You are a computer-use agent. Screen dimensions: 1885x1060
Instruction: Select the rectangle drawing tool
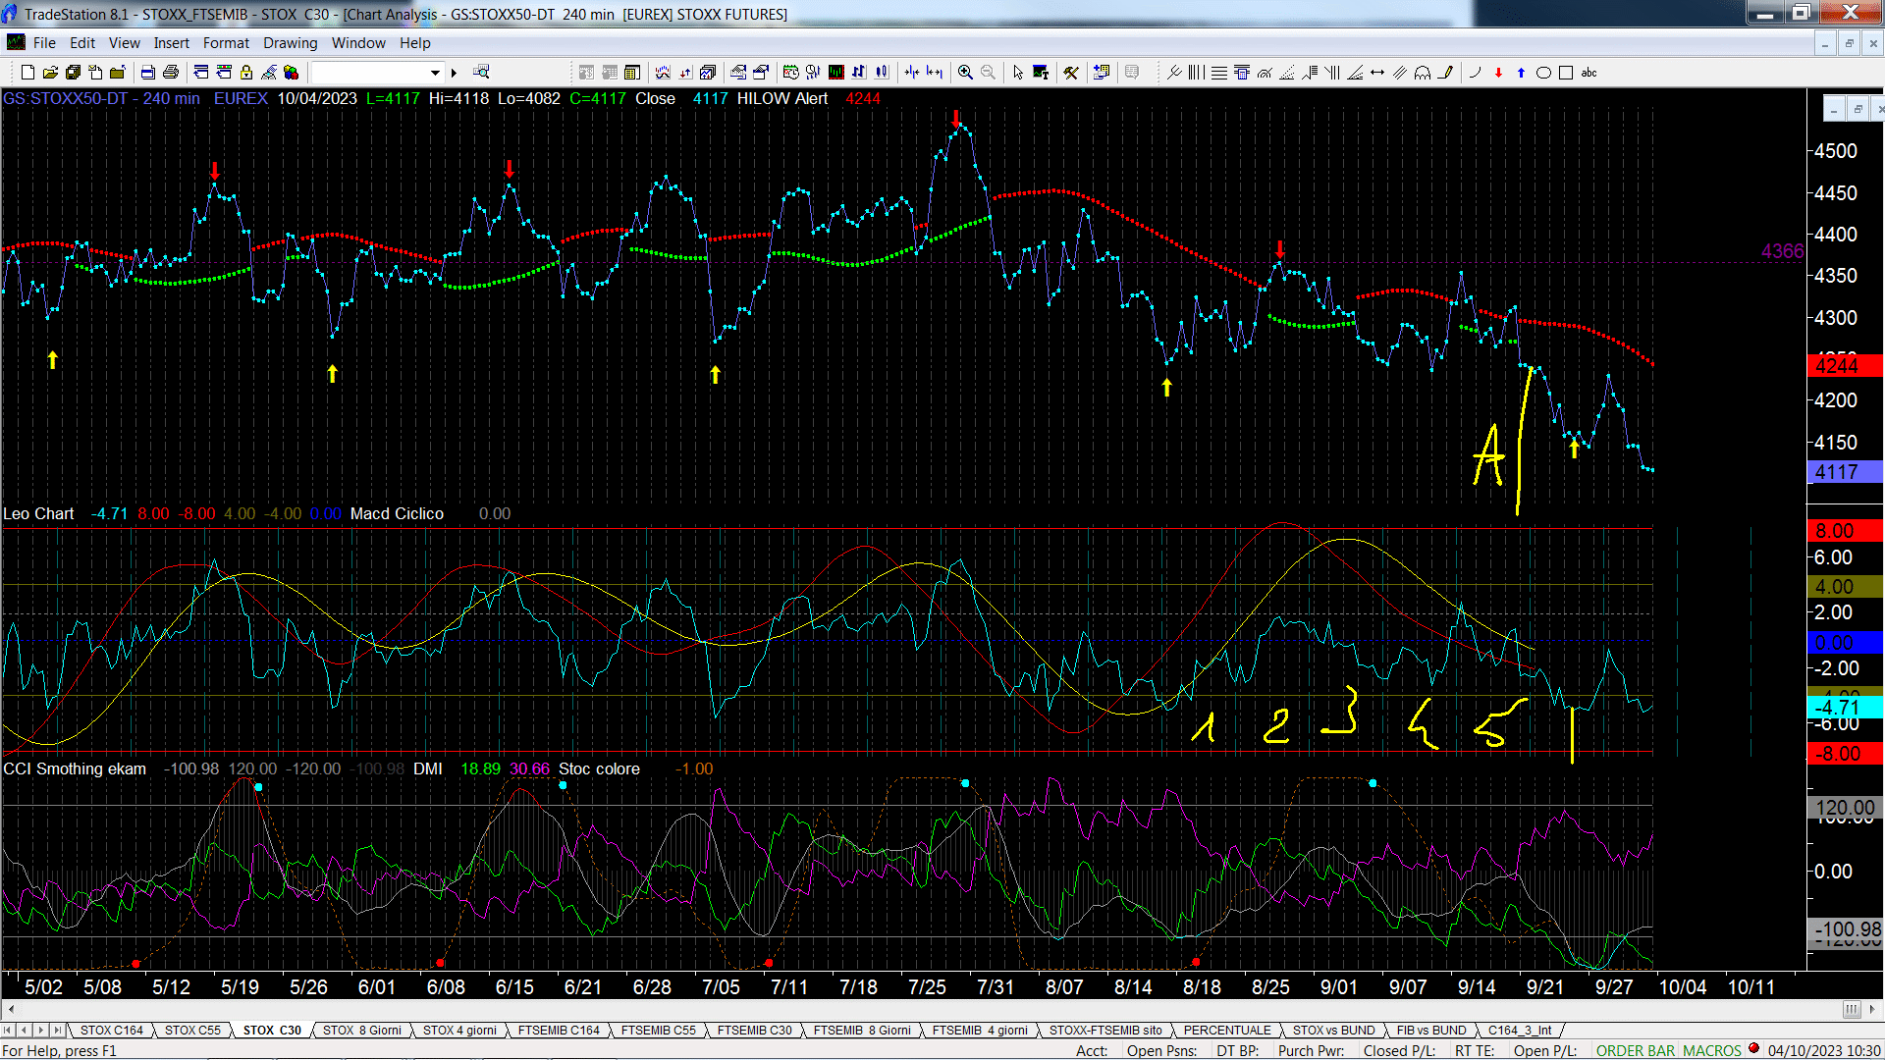(x=1566, y=73)
